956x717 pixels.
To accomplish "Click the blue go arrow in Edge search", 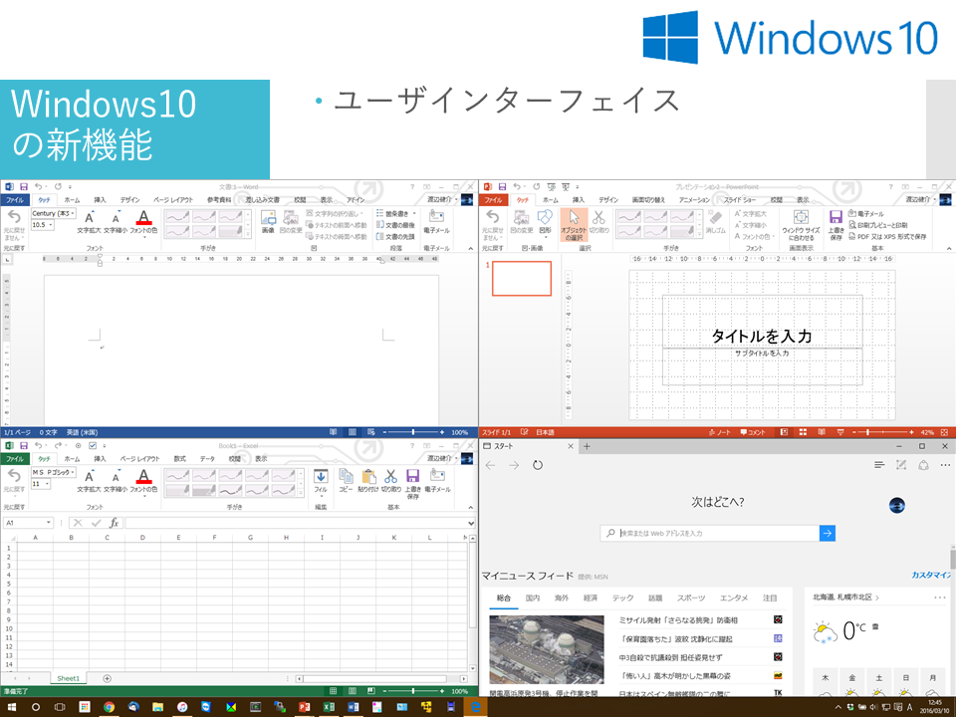I will 828,533.
